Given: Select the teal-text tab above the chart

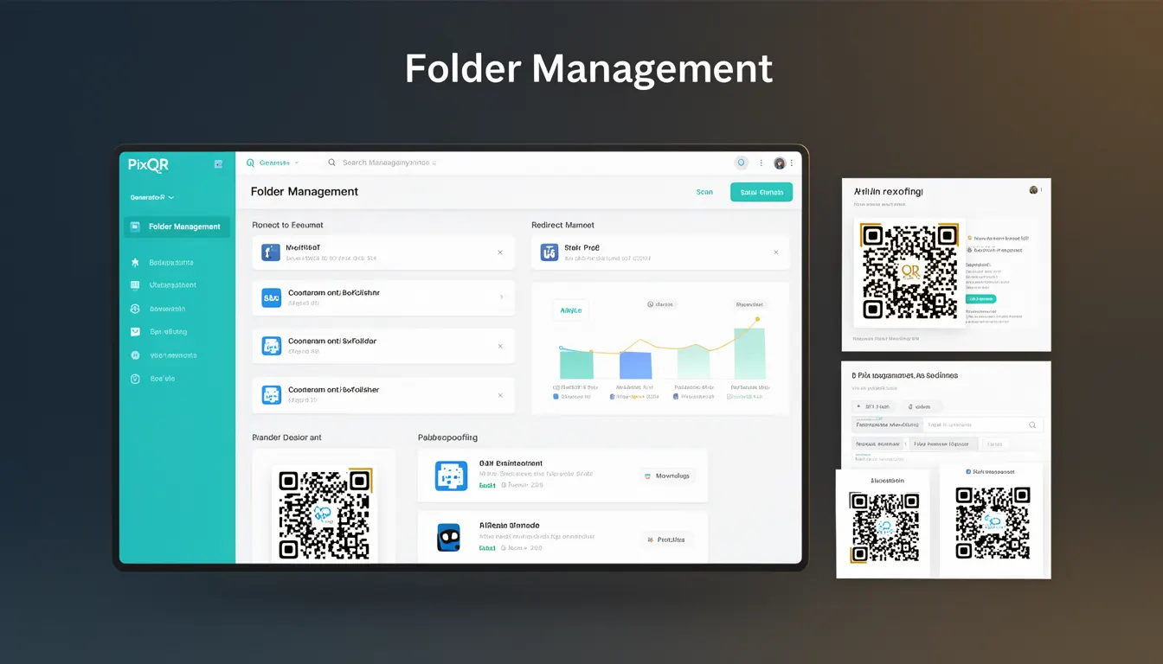Looking at the screenshot, I should point(571,310).
